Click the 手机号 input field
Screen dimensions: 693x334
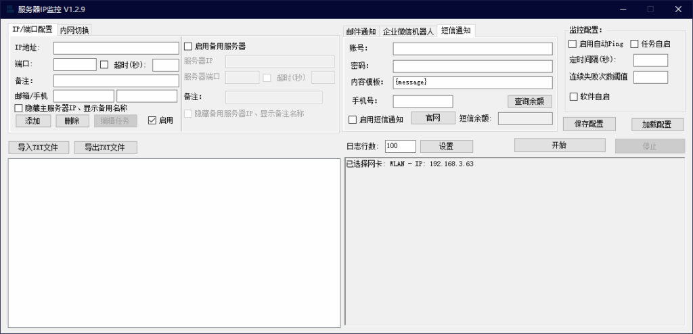pos(423,101)
